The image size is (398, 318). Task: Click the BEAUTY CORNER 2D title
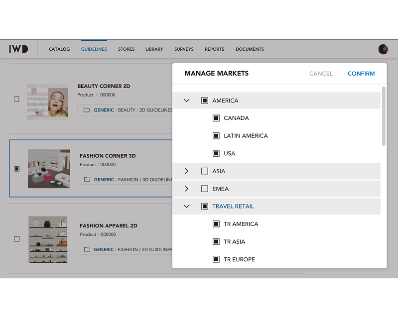(x=104, y=86)
